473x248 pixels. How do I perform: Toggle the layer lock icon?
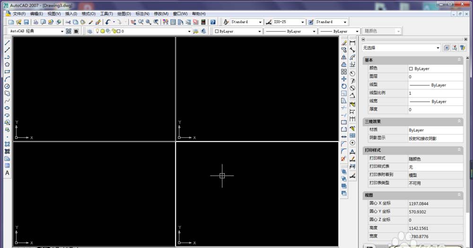(x=113, y=31)
